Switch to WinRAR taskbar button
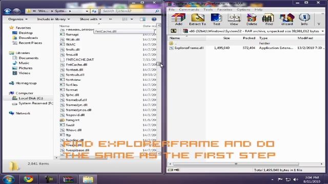328x184 pixels. [x=68, y=179]
